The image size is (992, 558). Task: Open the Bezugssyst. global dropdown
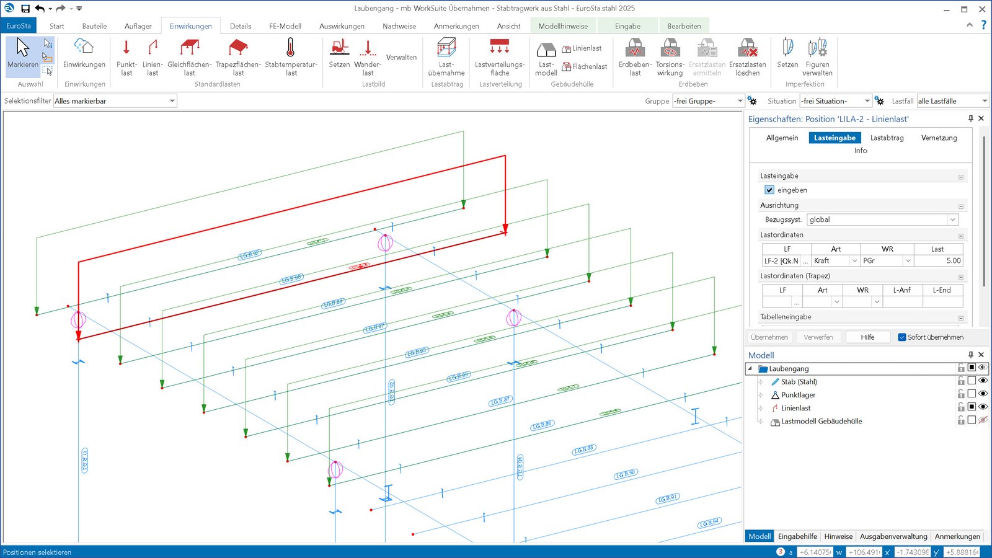[x=952, y=219]
